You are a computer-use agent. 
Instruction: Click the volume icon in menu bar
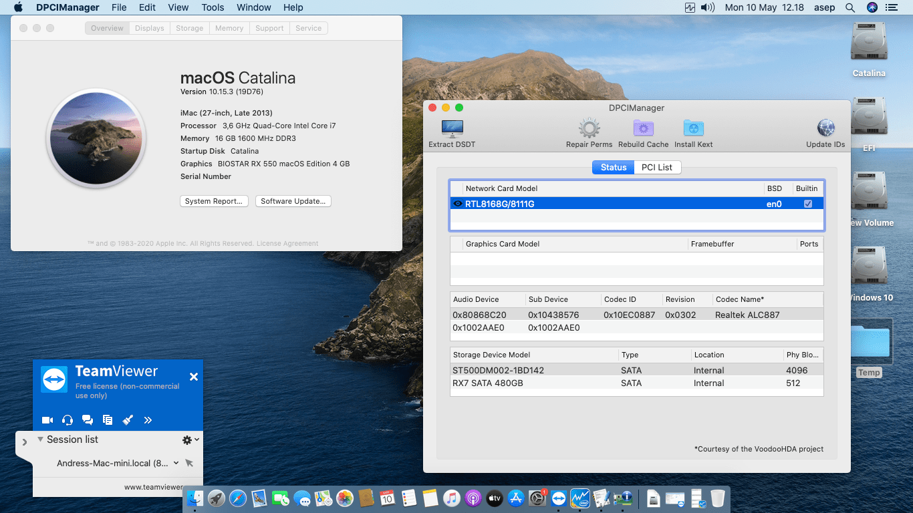tap(708, 7)
